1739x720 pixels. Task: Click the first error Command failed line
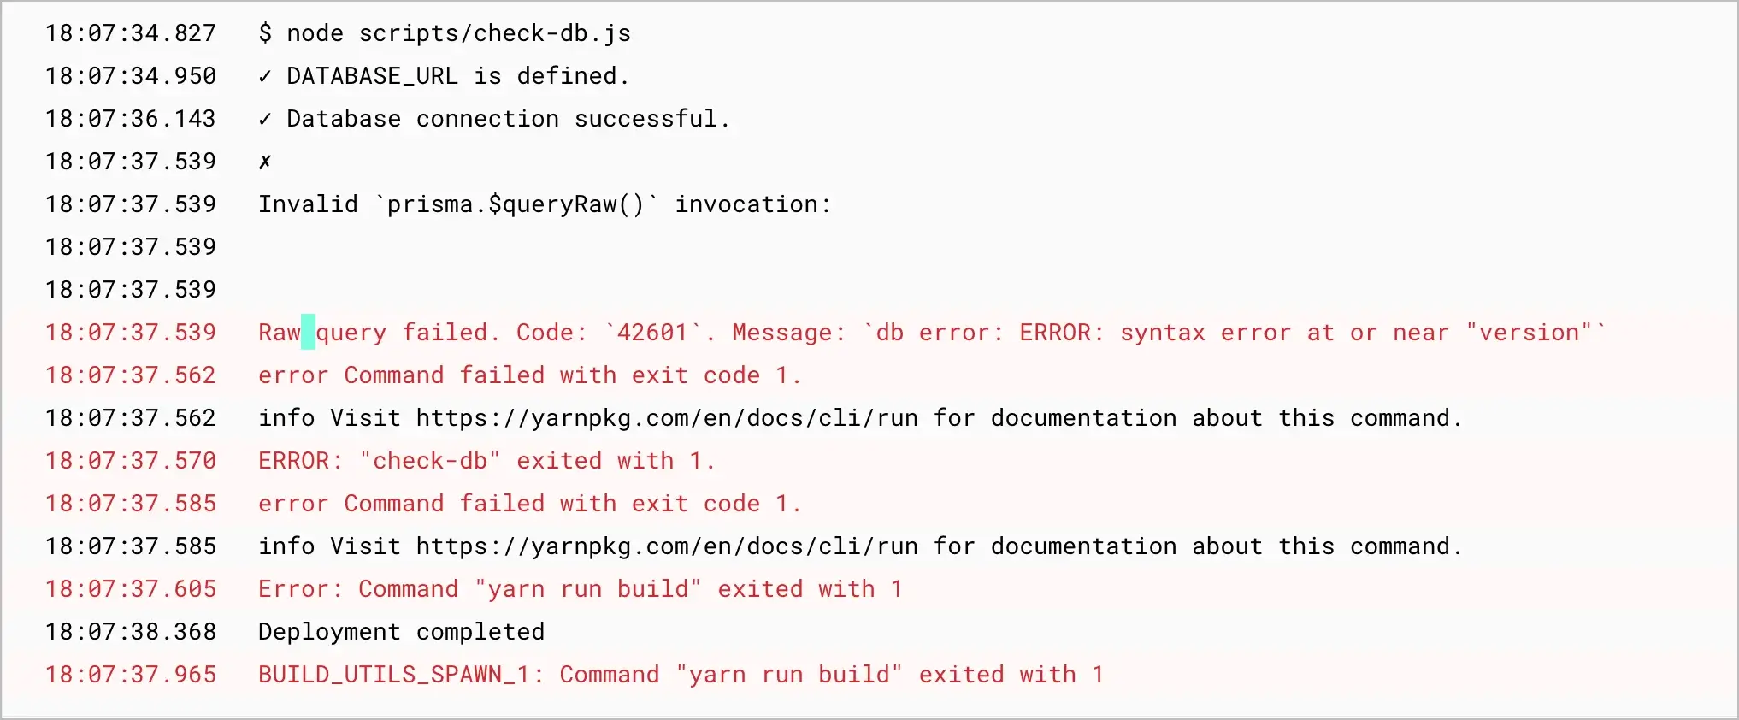(x=530, y=375)
